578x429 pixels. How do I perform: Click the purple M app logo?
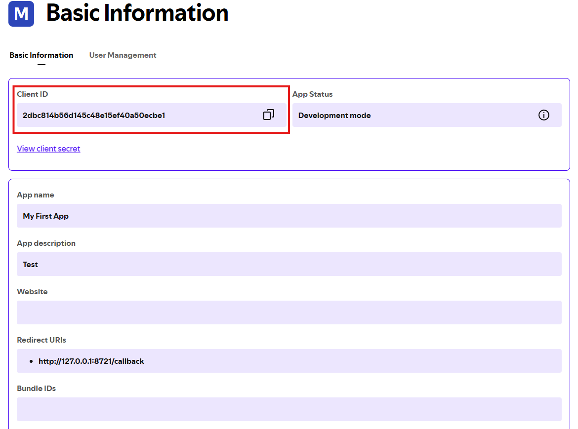point(21,14)
